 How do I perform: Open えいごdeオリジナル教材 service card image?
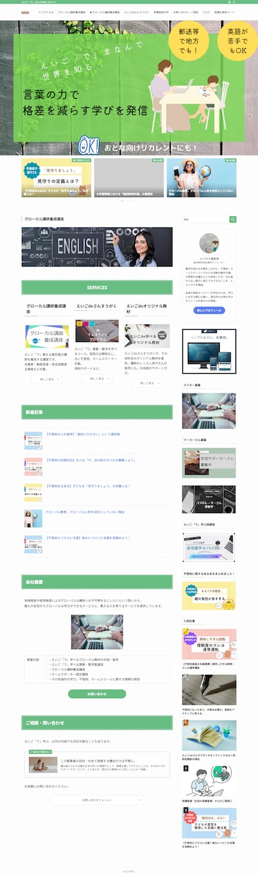pos(146,335)
